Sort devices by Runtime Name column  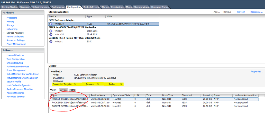(x=100, y=95)
